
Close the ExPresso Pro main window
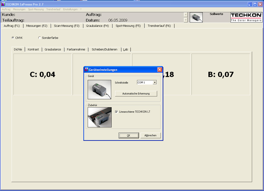(260, 4)
